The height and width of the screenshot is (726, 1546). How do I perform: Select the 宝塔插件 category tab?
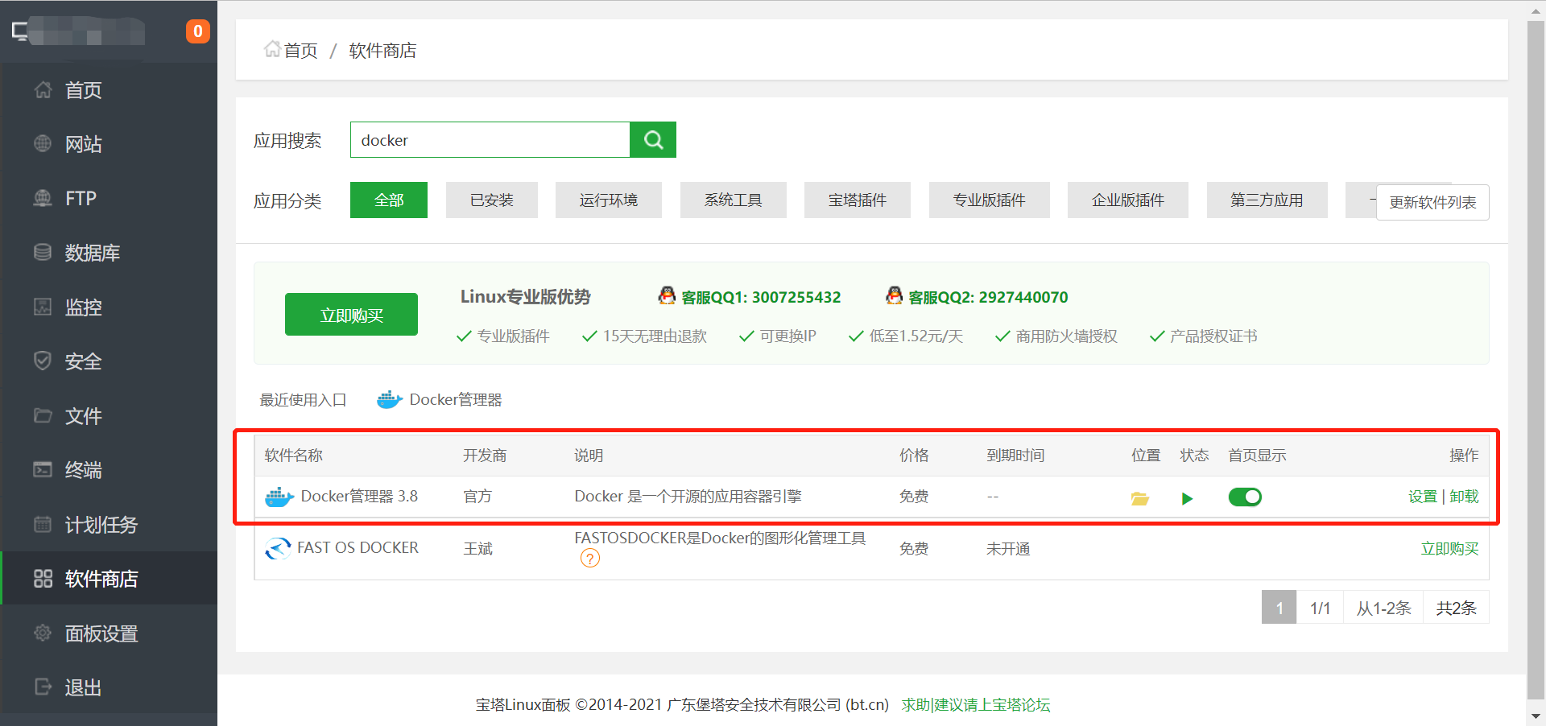coord(858,200)
